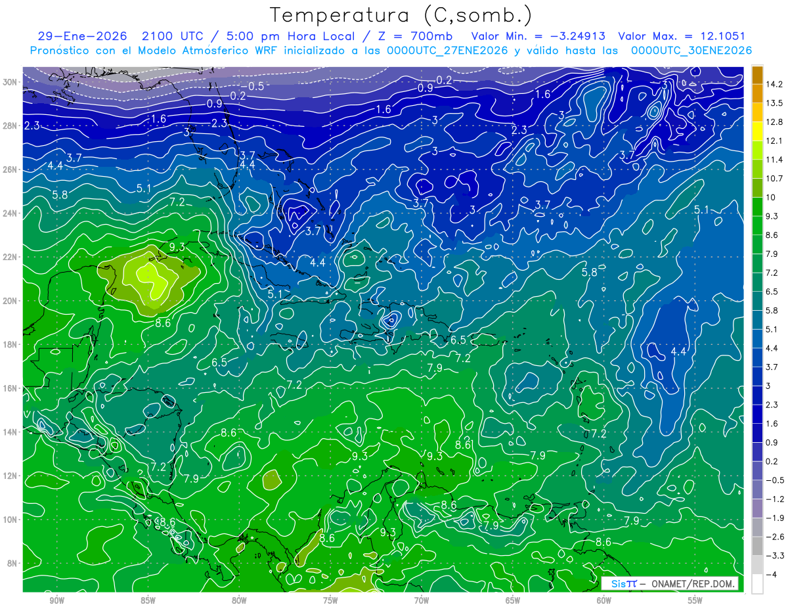Viewport: 788px width, 609px height.
Task: Click the '14.2' colorbar label
Action: tap(773, 84)
